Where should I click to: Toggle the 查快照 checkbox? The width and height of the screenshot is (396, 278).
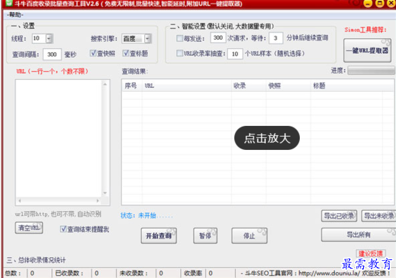[x=93, y=53]
